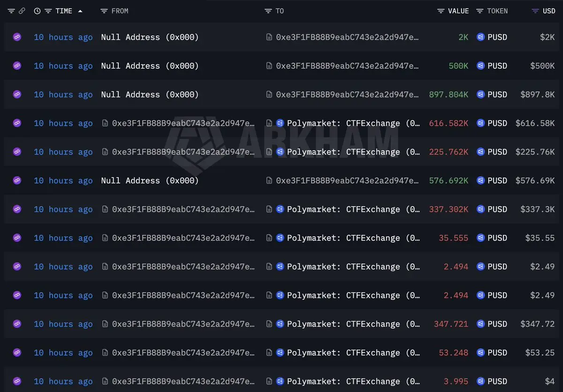Viewport: 563px width, 392px height.
Task: Select the red 616.582K value
Action: (449, 123)
